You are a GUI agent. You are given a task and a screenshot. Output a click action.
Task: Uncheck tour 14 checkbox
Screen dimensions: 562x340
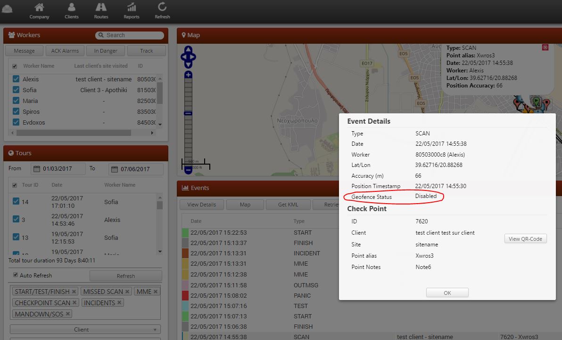click(16, 201)
